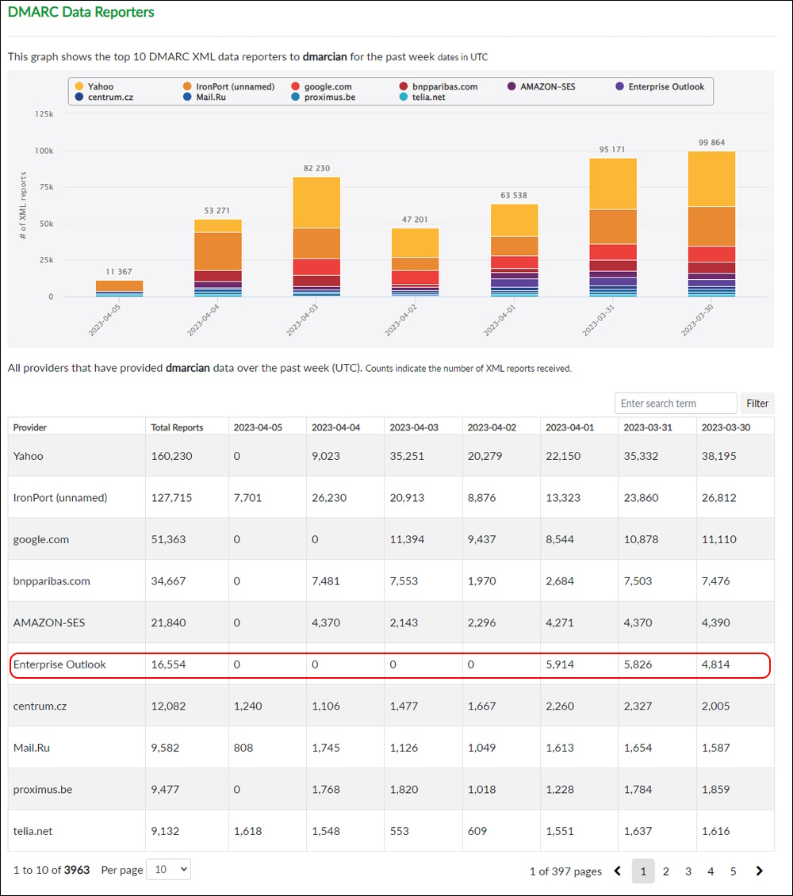Click the yellow Yahoo segment of the 82 230 bar

(316, 203)
